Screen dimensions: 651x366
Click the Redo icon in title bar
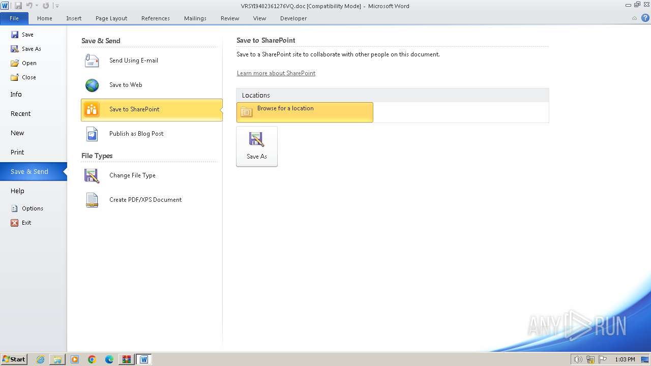[x=46, y=6]
